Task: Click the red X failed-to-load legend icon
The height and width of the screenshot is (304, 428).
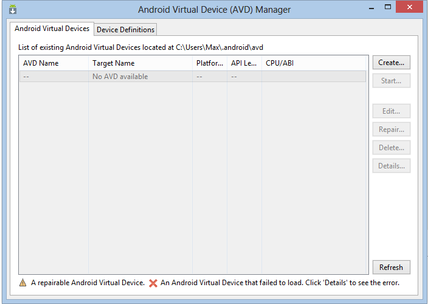Action: (153, 283)
